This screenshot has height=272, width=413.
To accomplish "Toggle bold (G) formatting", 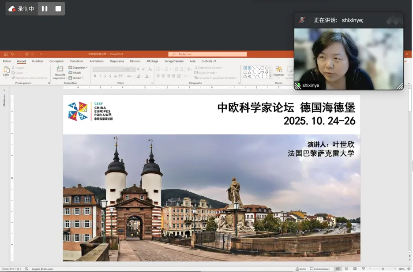I will click(x=95, y=76).
